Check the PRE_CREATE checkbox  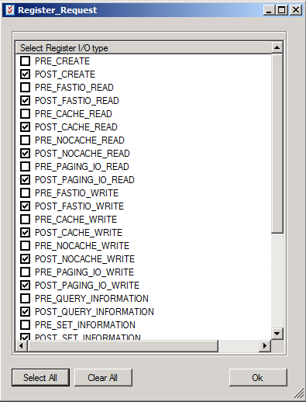[25, 61]
